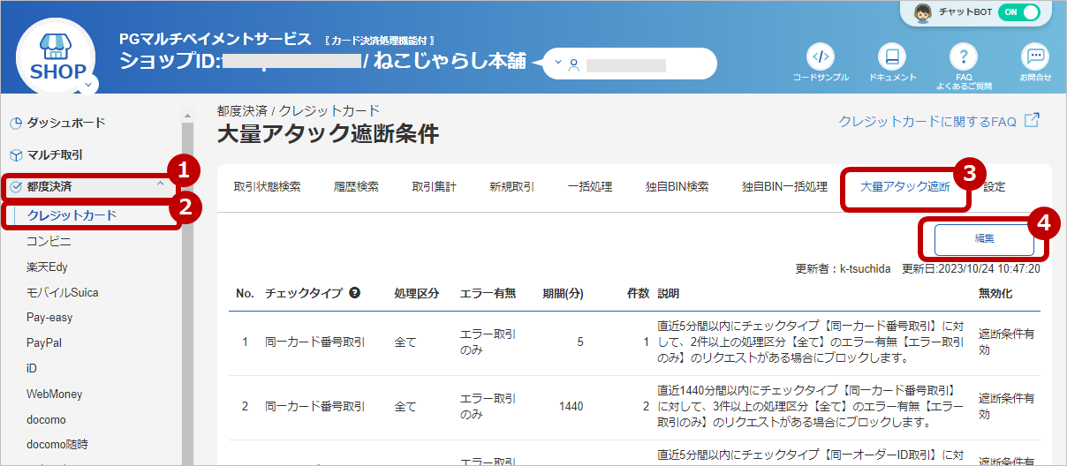Switch to the 一括処理 tab
1067x466 pixels.
click(590, 187)
